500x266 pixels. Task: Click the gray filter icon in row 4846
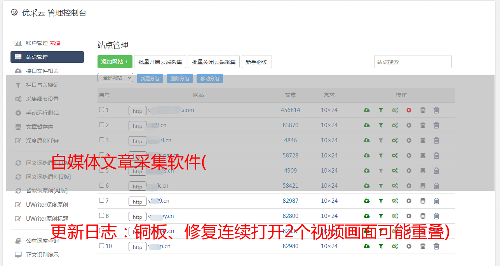[381, 140]
